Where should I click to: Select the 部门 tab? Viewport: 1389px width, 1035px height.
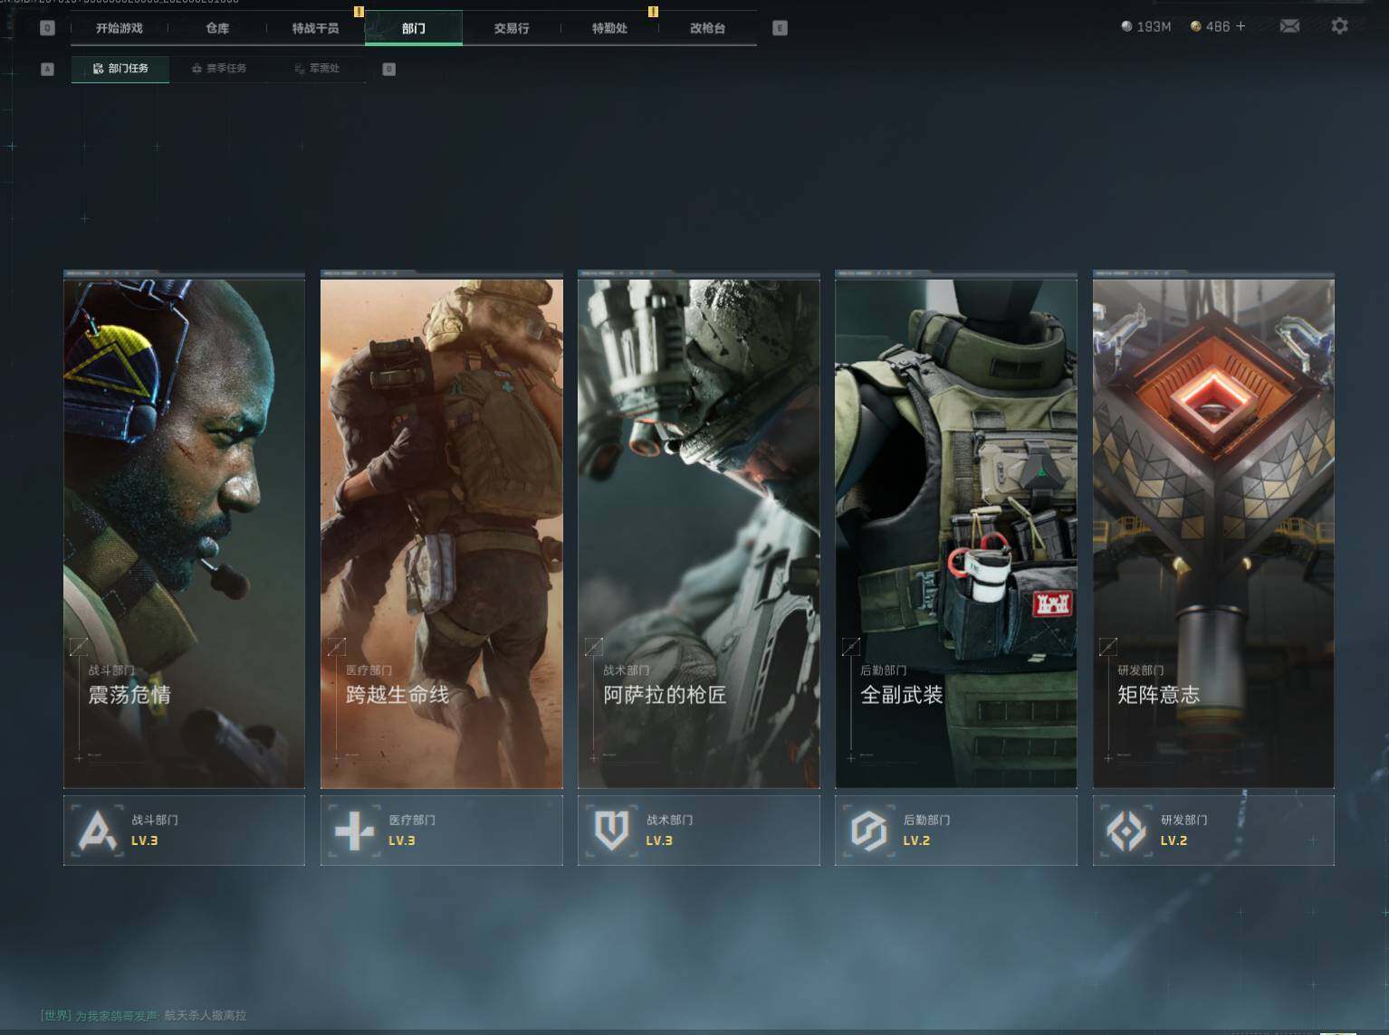point(414,28)
